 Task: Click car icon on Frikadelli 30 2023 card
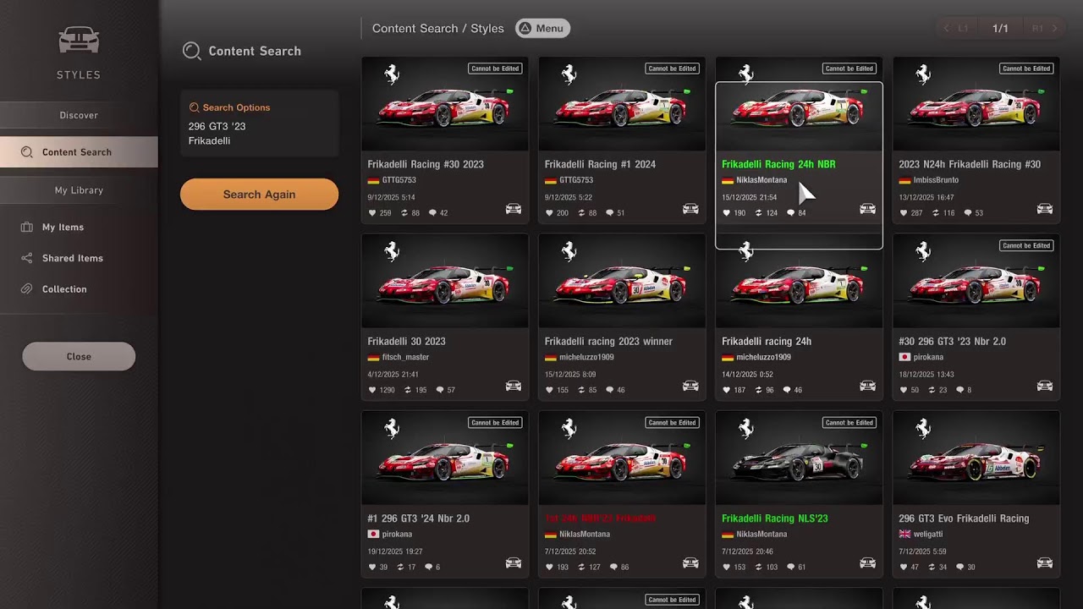click(x=514, y=386)
